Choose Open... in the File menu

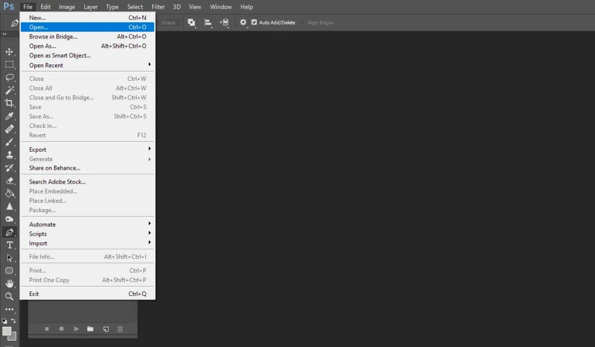click(x=87, y=27)
